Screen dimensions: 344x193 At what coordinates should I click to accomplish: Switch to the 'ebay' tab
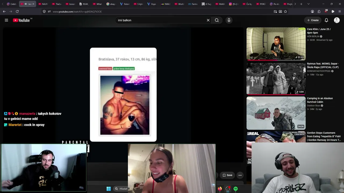click(x=111, y=4)
